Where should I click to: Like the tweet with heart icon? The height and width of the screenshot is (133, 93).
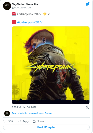point(5,121)
